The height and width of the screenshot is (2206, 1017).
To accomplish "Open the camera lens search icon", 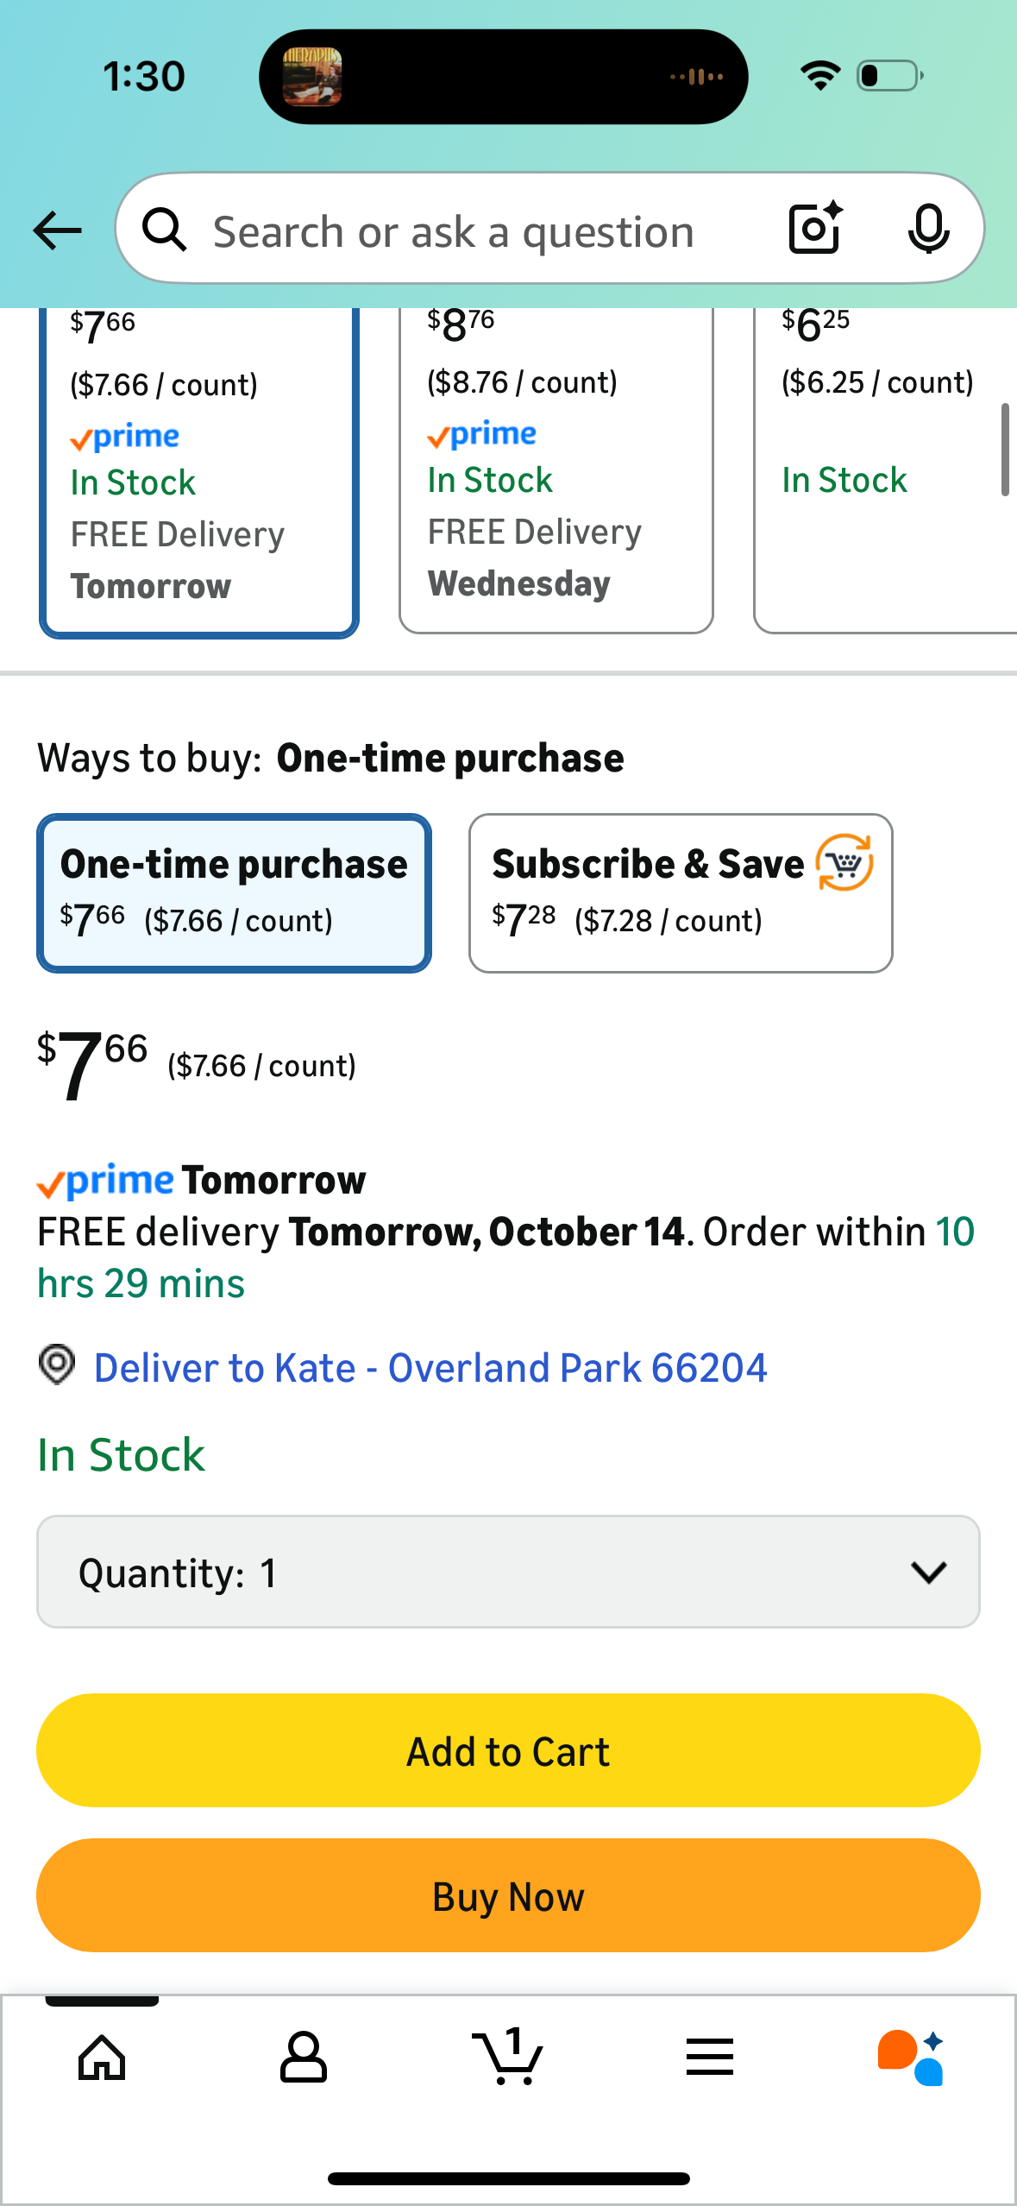I will point(815,229).
